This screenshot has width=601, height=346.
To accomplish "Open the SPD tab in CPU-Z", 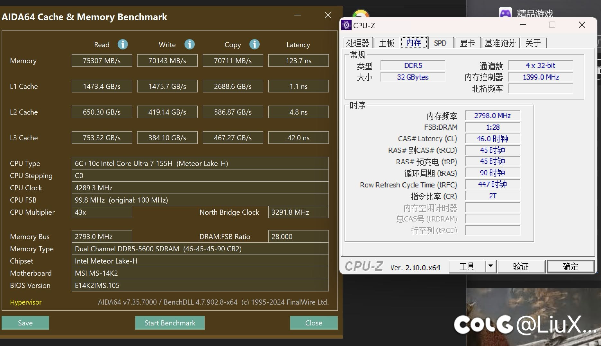I will coord(440,43).
